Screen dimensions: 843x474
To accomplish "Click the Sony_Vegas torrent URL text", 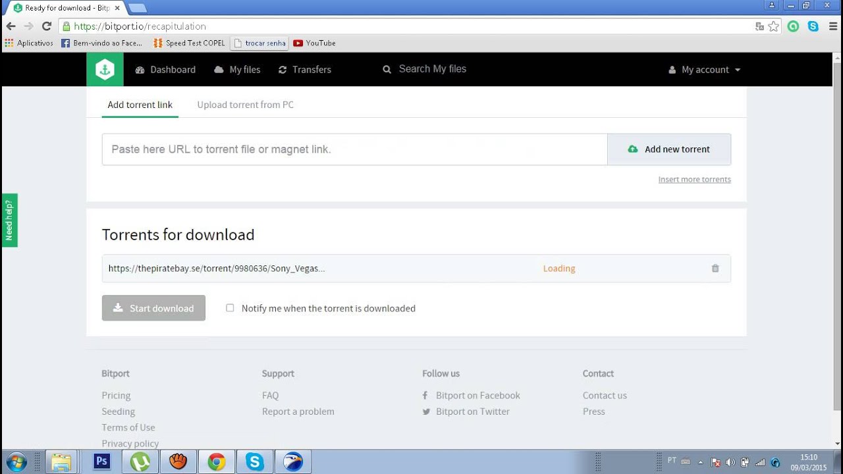I will tap(217, 269).
